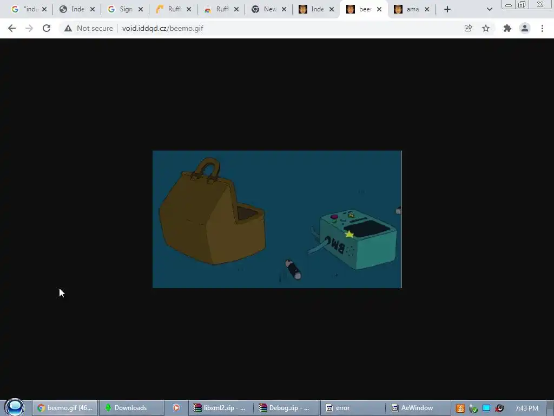Click the blue monitor tray icon
This screenshot has height=416, width=554.
pyautogui.click(x=486, y=408)
